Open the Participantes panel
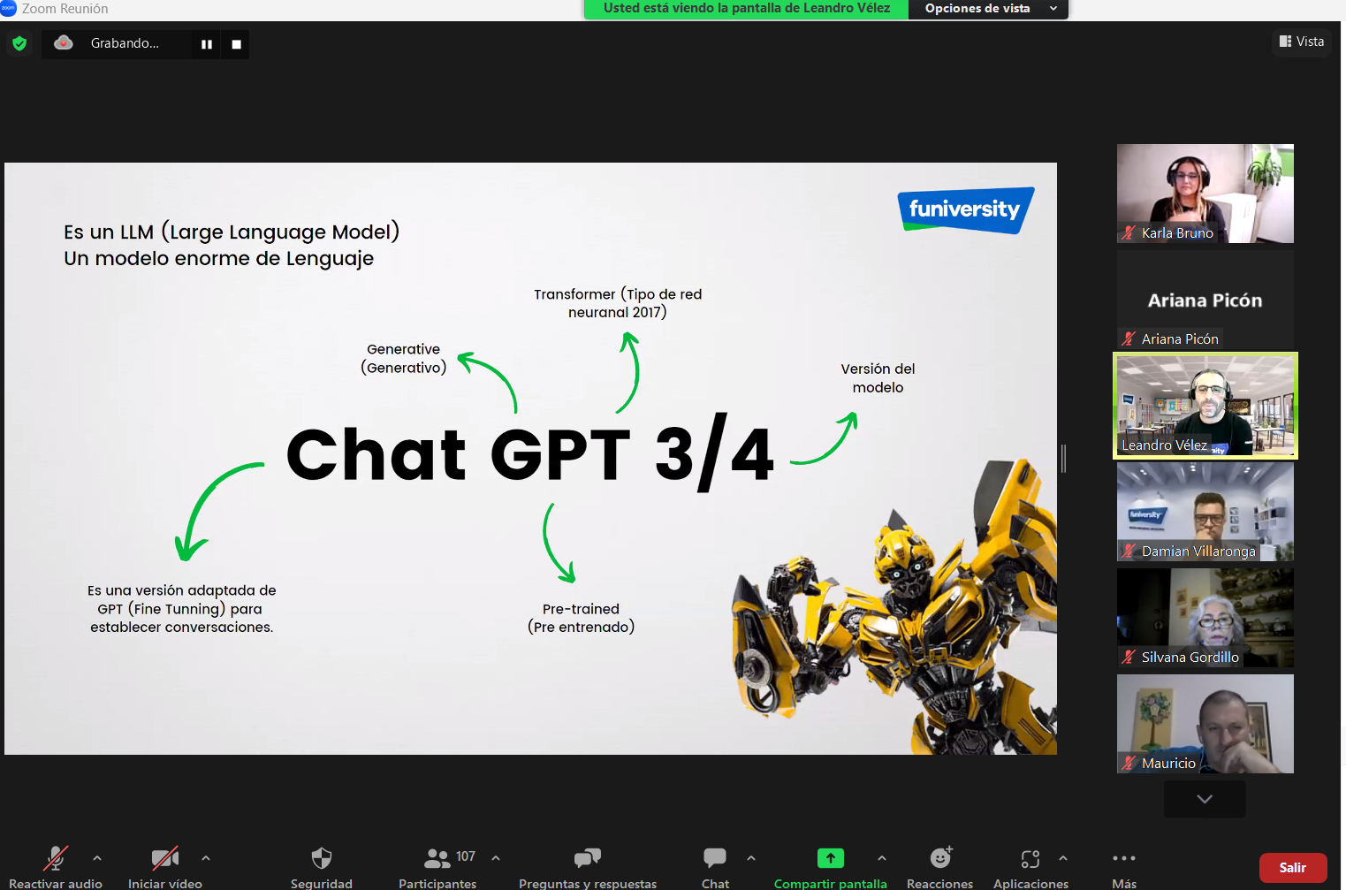Image resolution: width=1346 pixels, height=890 pixels. pyautogui.click(x=437, y=866)
